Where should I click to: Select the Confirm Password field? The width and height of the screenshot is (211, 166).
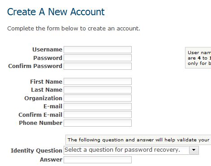point(98,66)
